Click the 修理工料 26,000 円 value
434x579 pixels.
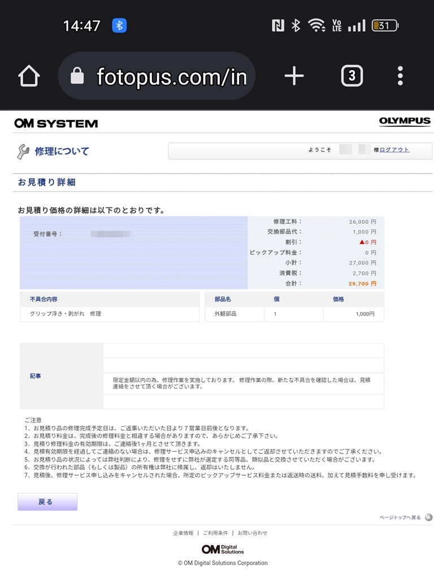tap(362, 222)
